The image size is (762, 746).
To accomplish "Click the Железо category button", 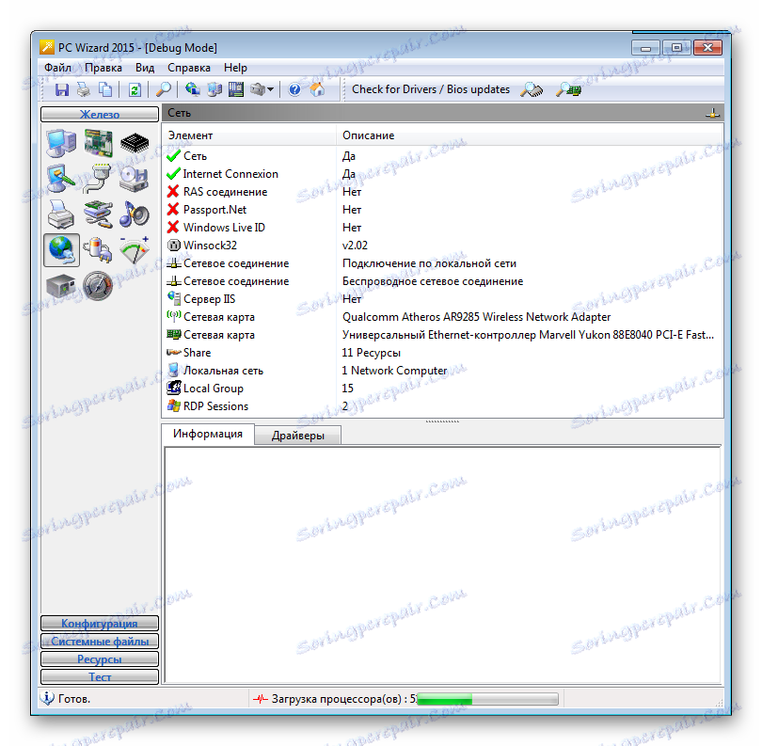I will click(x=100, y=114).
